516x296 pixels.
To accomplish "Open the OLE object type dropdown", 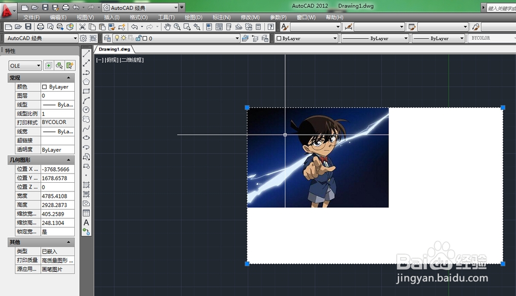I will [x=25, y=65].
